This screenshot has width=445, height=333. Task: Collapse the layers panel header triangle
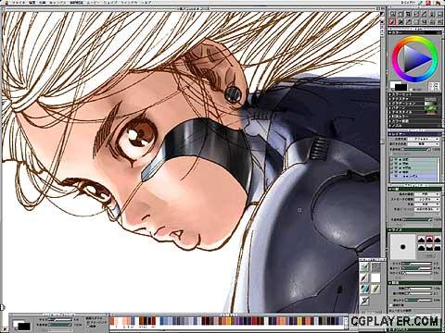click(x=389, y=134)
